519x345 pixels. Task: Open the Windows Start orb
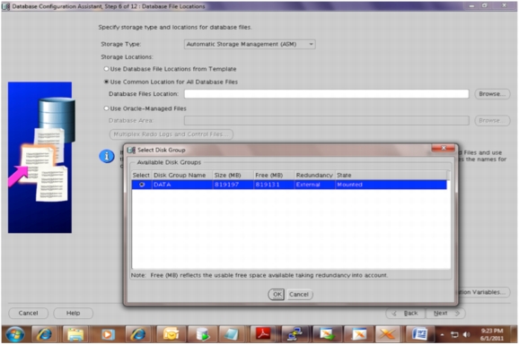click(14, 334)
